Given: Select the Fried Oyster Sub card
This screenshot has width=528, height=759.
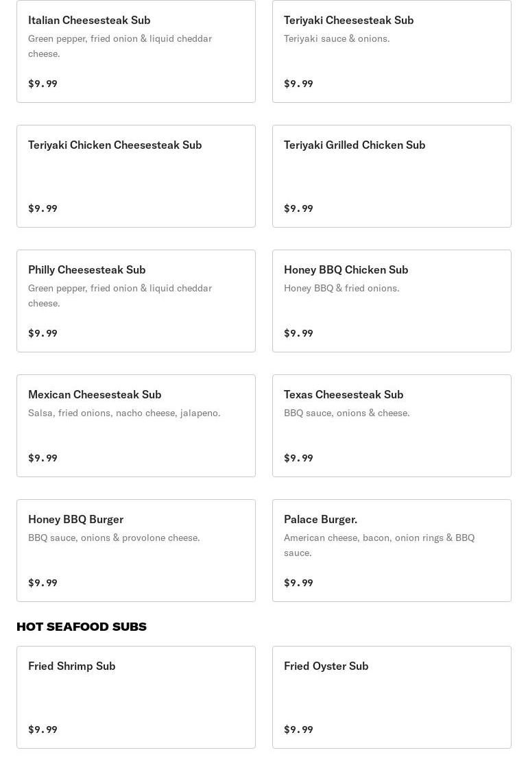Looking at the screenshot, I should pyautogui.click(x=392, y=697).
